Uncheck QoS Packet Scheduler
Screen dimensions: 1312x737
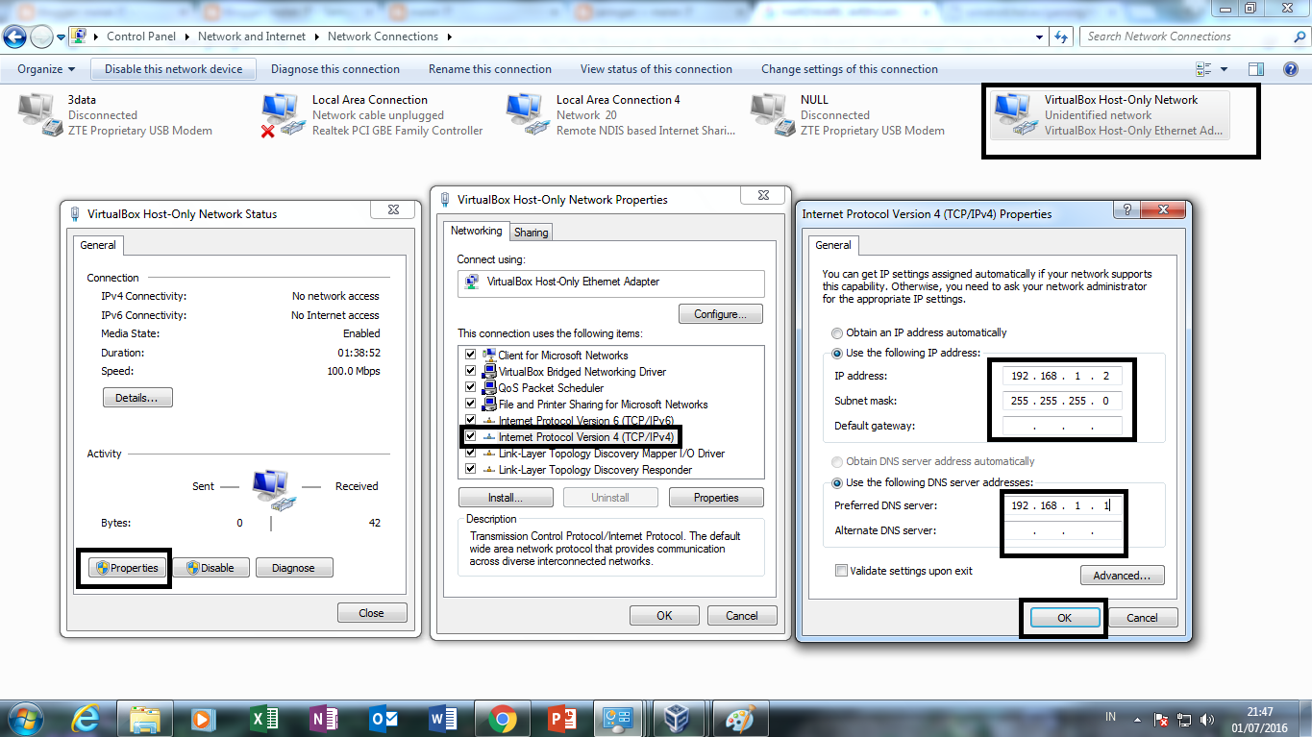pyautogui.click(x=470, y=387)
